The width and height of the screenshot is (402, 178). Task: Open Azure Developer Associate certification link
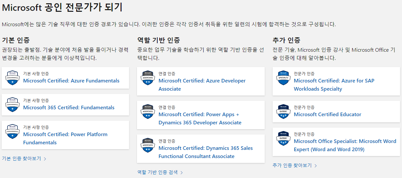202,85
